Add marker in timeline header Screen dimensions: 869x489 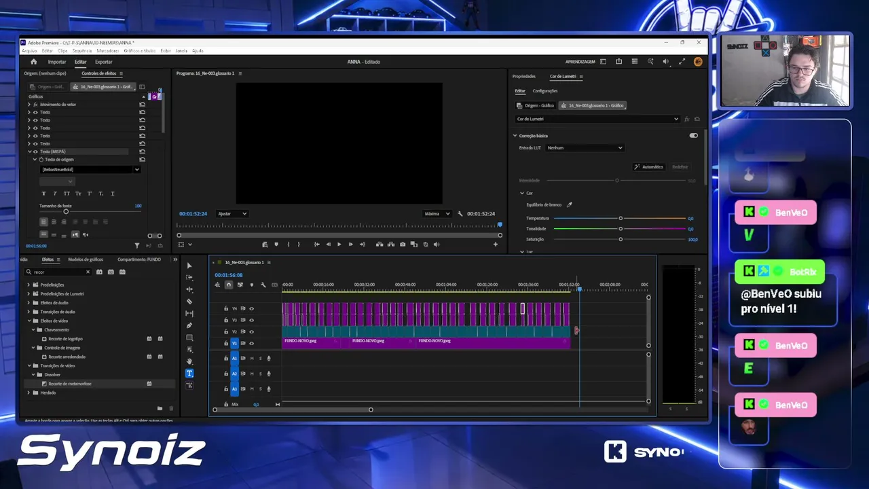pos(251,285)
